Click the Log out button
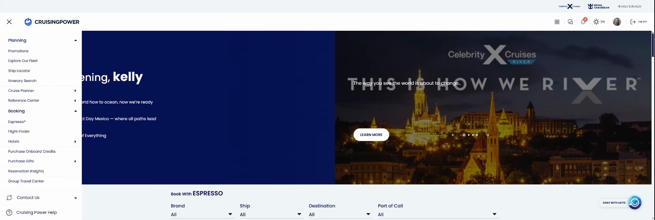 (x=638, y=22)
